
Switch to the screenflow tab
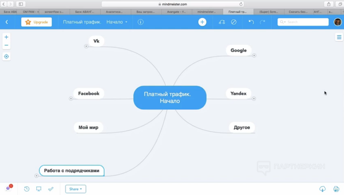click(54, 12)
